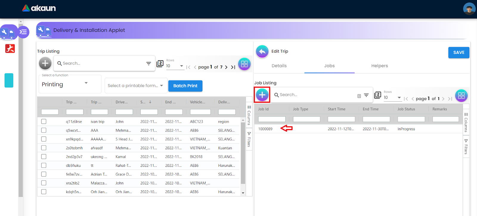
Task: Open the Trip Listing filter options icon
Action: tap(148, 63)
